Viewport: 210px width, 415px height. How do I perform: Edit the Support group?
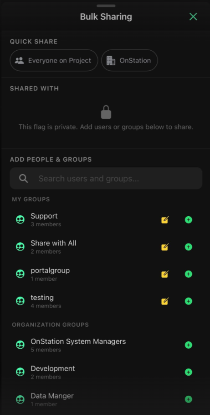(x=165, y=220)
